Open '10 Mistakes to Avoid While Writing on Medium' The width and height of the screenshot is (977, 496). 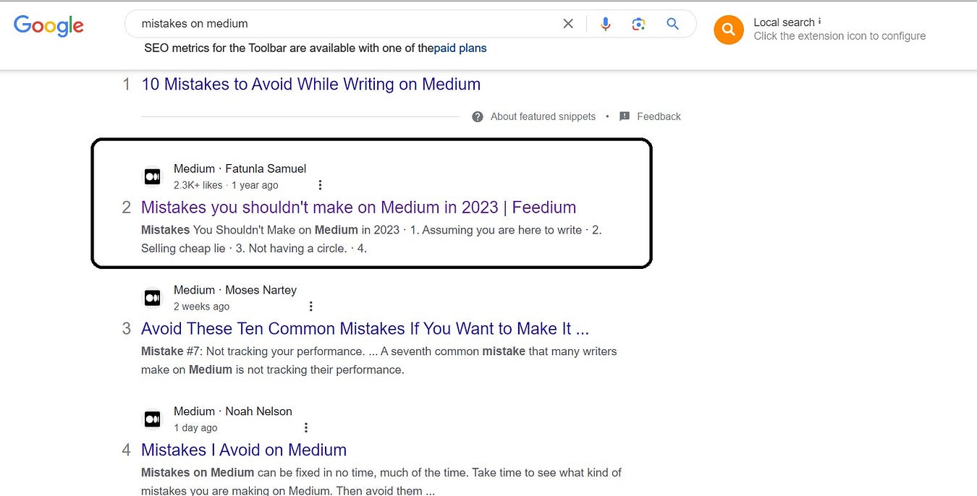point(311,85)
